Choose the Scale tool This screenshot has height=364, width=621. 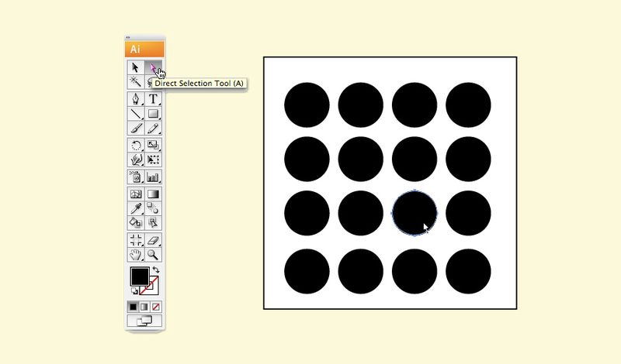(x=153, y=145)
